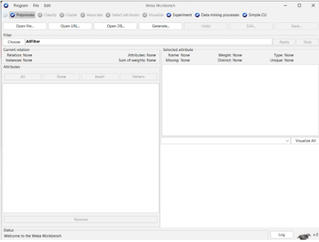This screenshot has width=319, height=242.
Task: Open the Edit menu
Action: (47, 6)
